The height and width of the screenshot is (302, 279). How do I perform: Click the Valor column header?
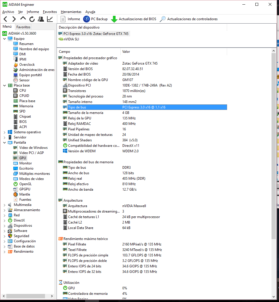174,52
